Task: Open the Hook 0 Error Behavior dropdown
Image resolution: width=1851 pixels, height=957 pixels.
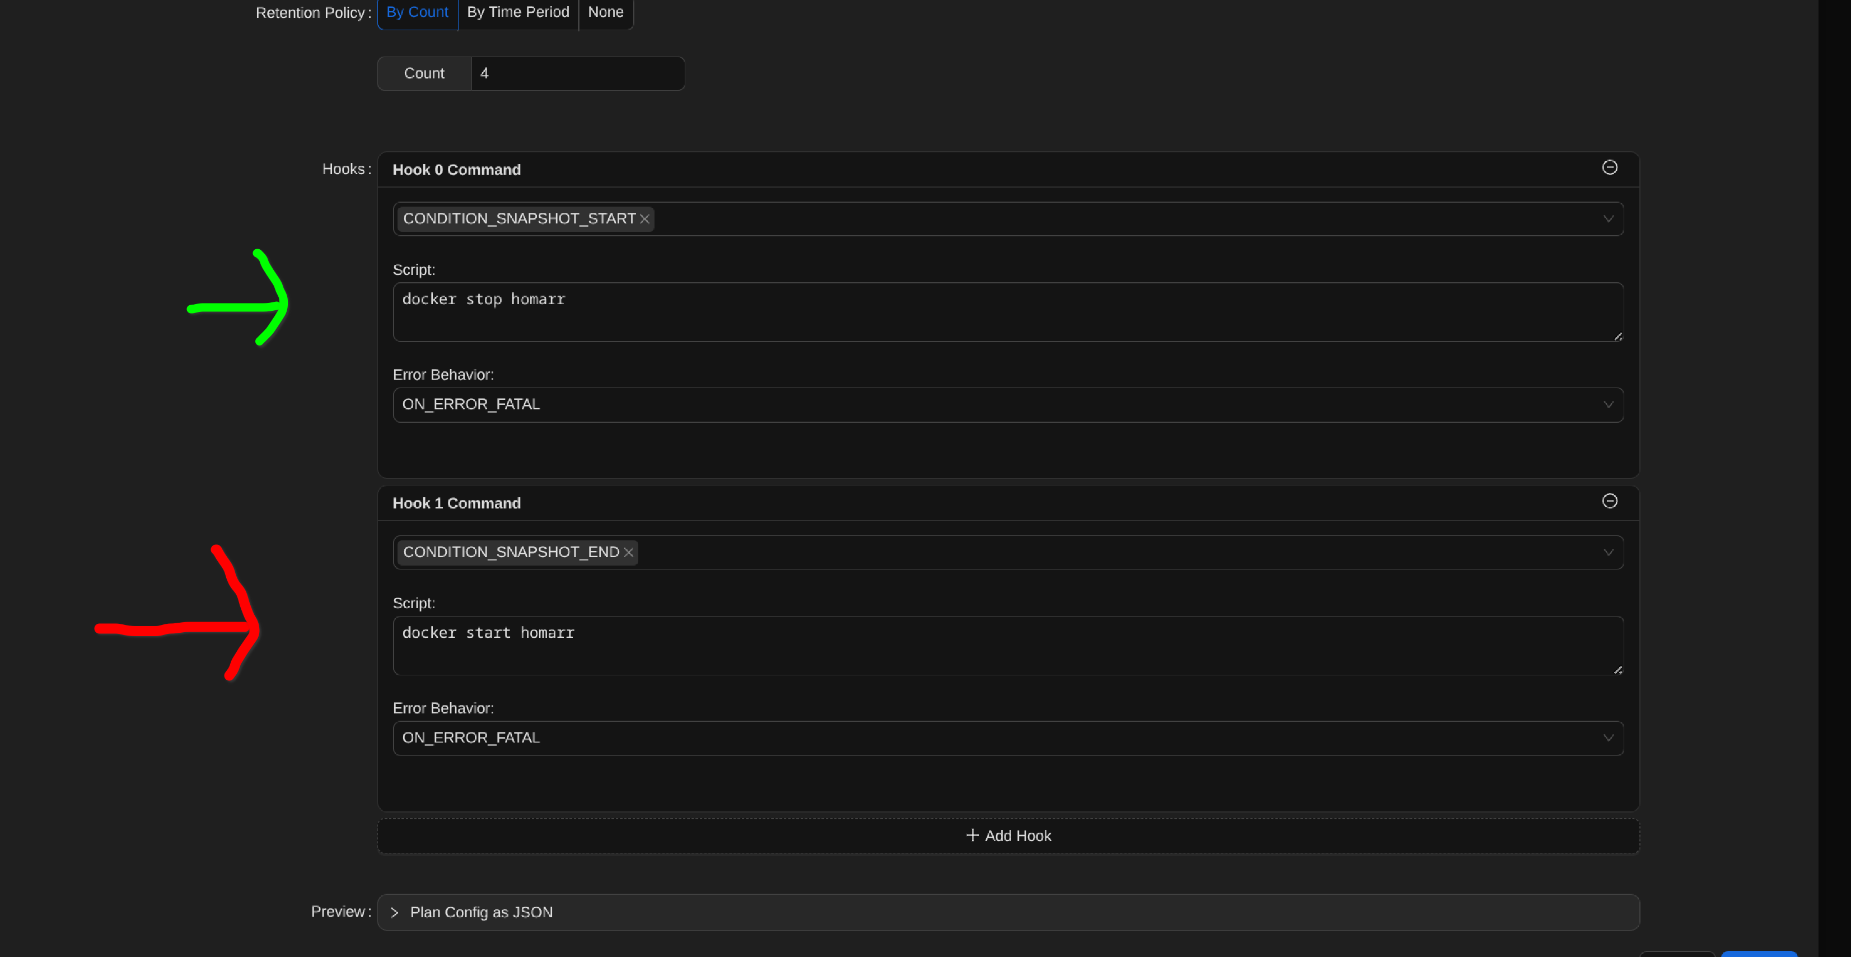Action: click(x=1007, y=404)
